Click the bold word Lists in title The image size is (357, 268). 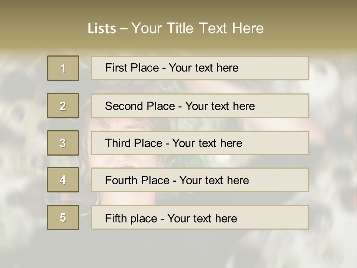102,29
